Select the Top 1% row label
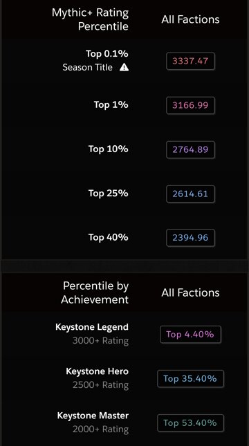This screenshot has width=249, height=446. [x=111, y=104]
